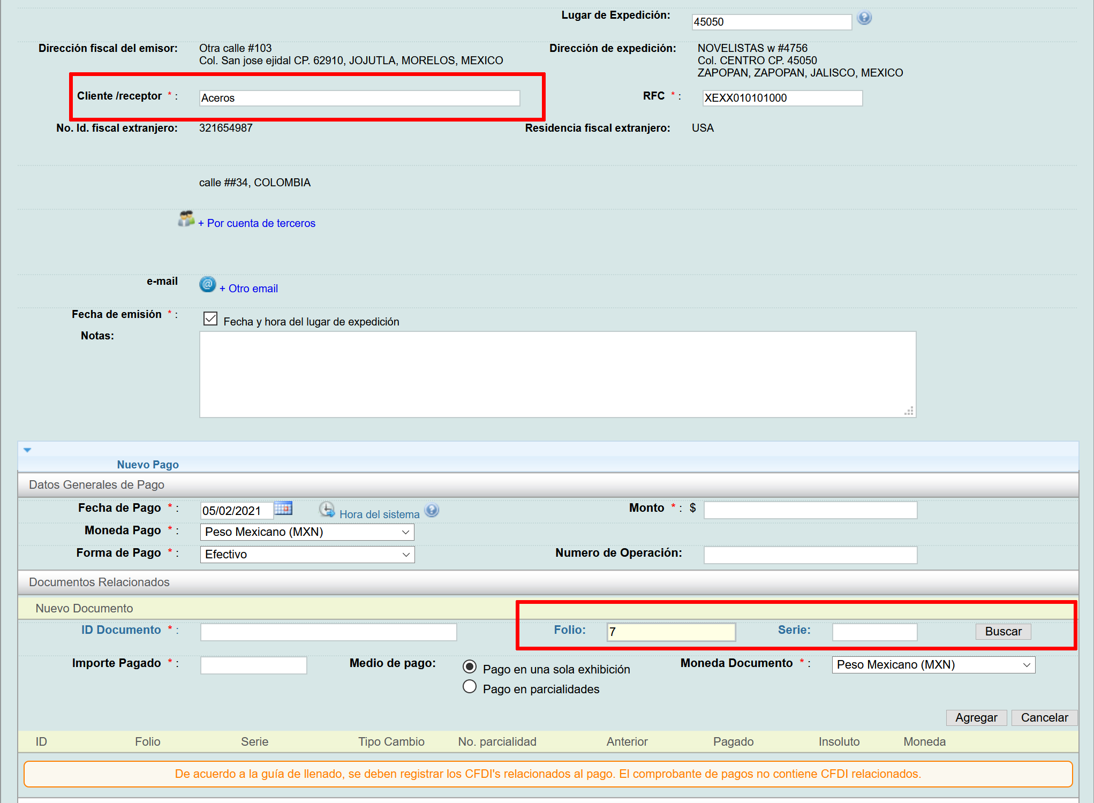Screen dimensions: 1094x803
Task: Click the Hora del sistema link
Action: pyautogui.click(x=379, y=514)
